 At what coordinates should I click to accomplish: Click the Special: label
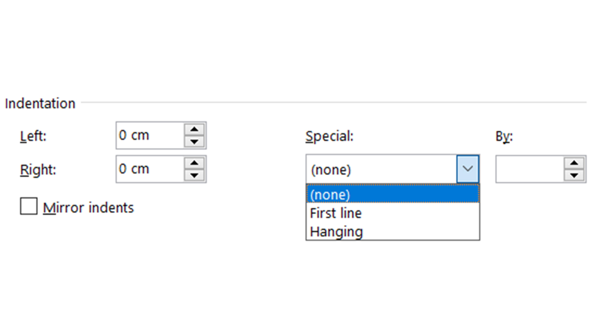click(329, 136)
